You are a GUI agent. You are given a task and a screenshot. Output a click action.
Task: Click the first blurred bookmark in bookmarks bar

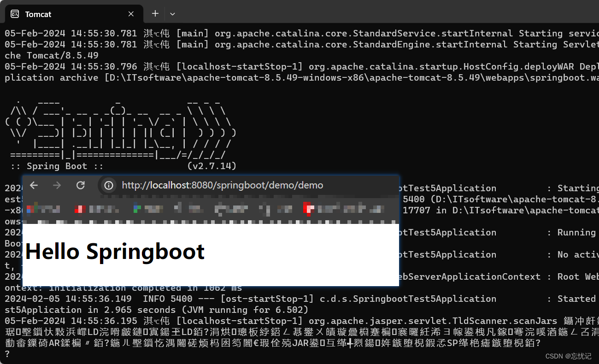point(43,209)
